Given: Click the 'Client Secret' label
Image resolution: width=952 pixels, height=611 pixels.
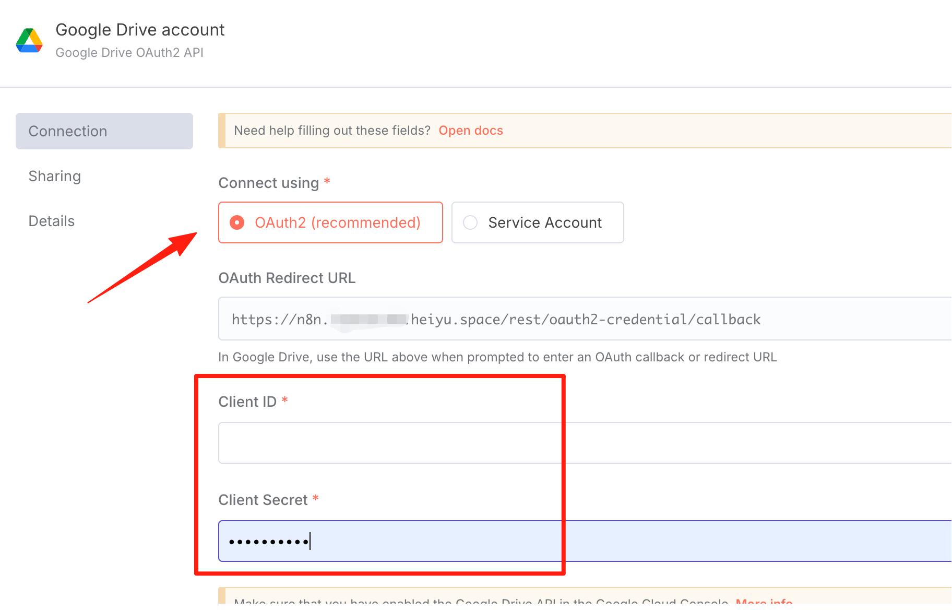Looking at the screenshot, I should [263, 500].
